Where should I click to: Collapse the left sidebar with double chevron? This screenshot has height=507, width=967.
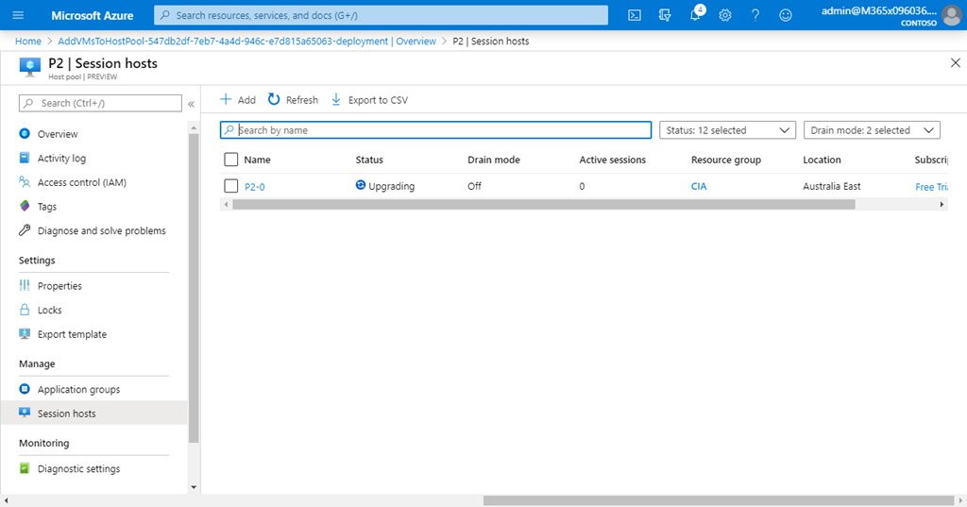tap(191, 103)
